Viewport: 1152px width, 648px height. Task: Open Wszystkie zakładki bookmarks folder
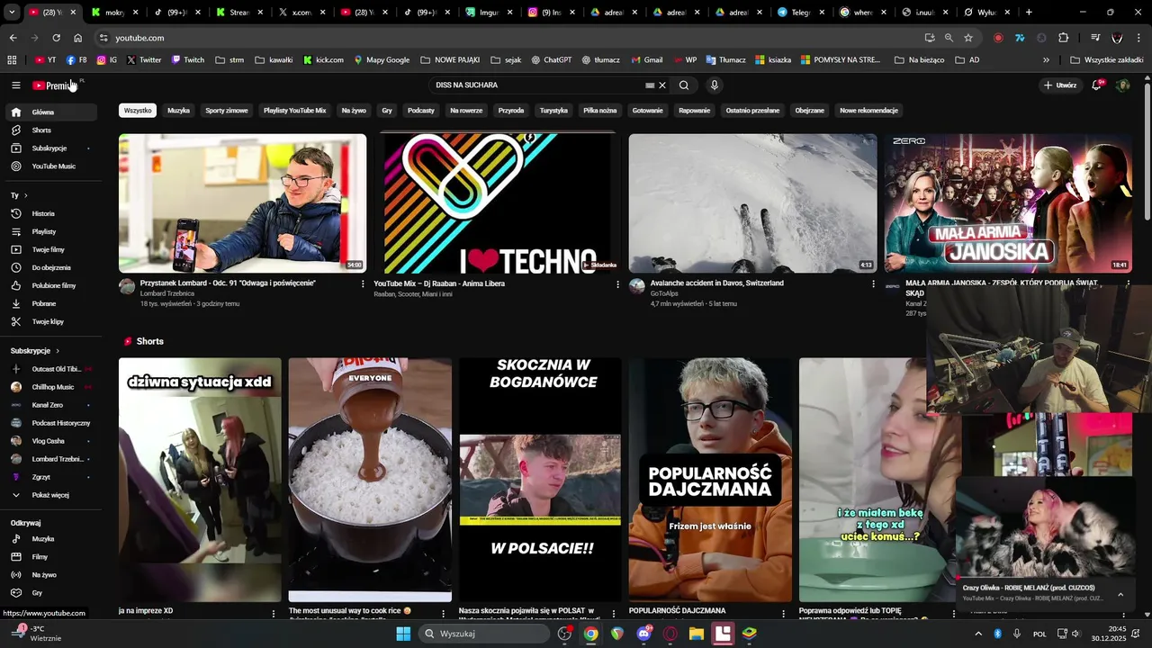pos(1107,60)
